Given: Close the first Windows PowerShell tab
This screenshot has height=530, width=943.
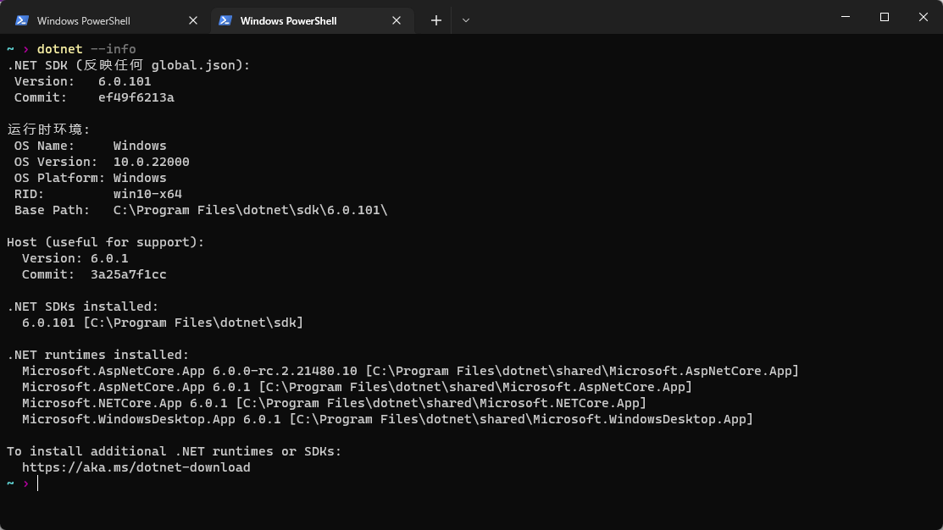Looking at the screenshot, I should tap(192, 19).
